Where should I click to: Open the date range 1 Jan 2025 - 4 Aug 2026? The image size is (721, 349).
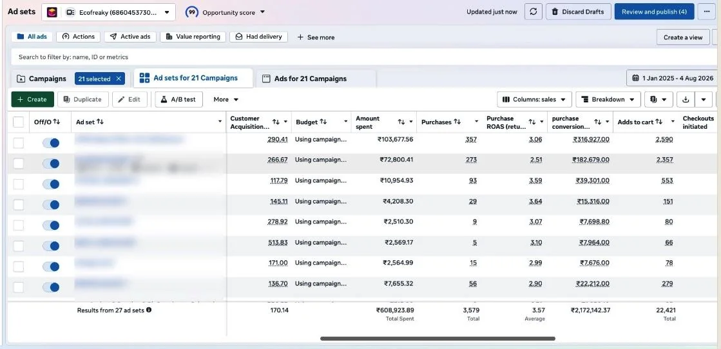click(x=673, y=78)
